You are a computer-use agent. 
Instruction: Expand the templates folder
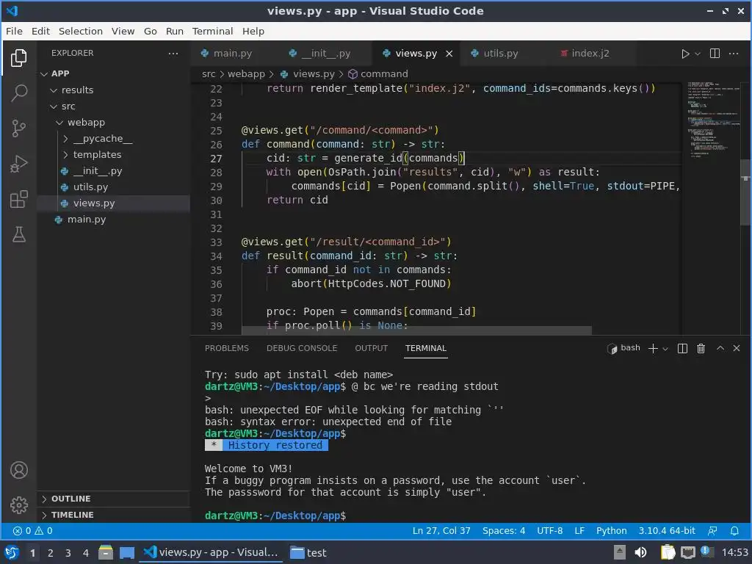pos(113,154)
